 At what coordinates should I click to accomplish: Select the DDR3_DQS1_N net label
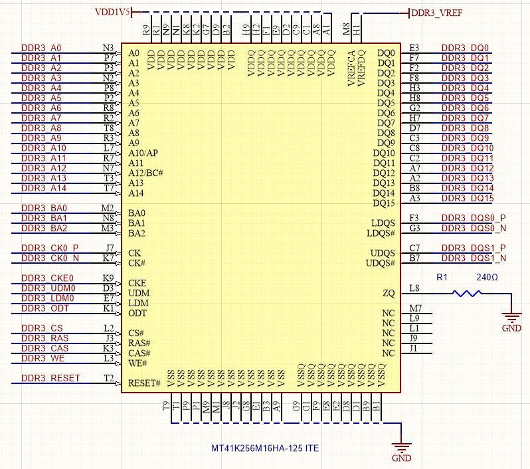[x=474, y=258]
